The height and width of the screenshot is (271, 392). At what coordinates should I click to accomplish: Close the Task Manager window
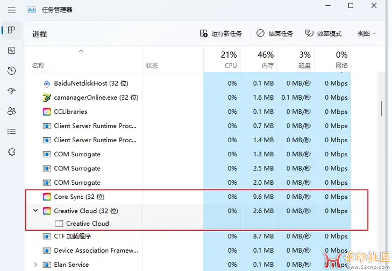374,5
